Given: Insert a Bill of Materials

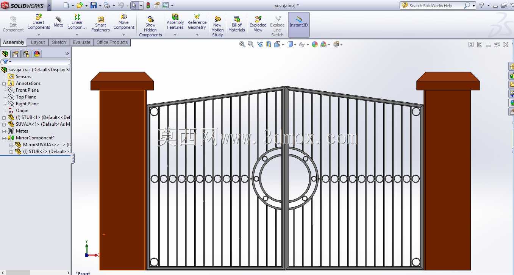Looking at the screenshot, I should pos(236,24).
